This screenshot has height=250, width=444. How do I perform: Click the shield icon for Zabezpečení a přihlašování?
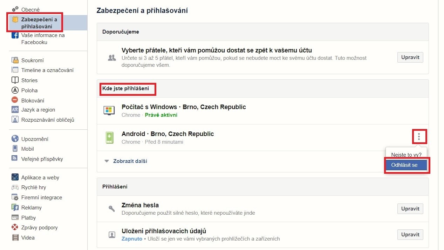coord(15,20)
